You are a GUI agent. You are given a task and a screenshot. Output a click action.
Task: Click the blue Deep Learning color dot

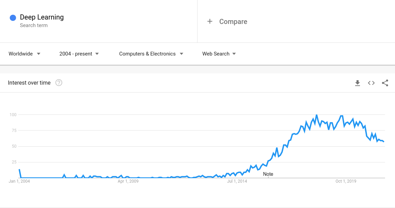(x=13, y=17)
